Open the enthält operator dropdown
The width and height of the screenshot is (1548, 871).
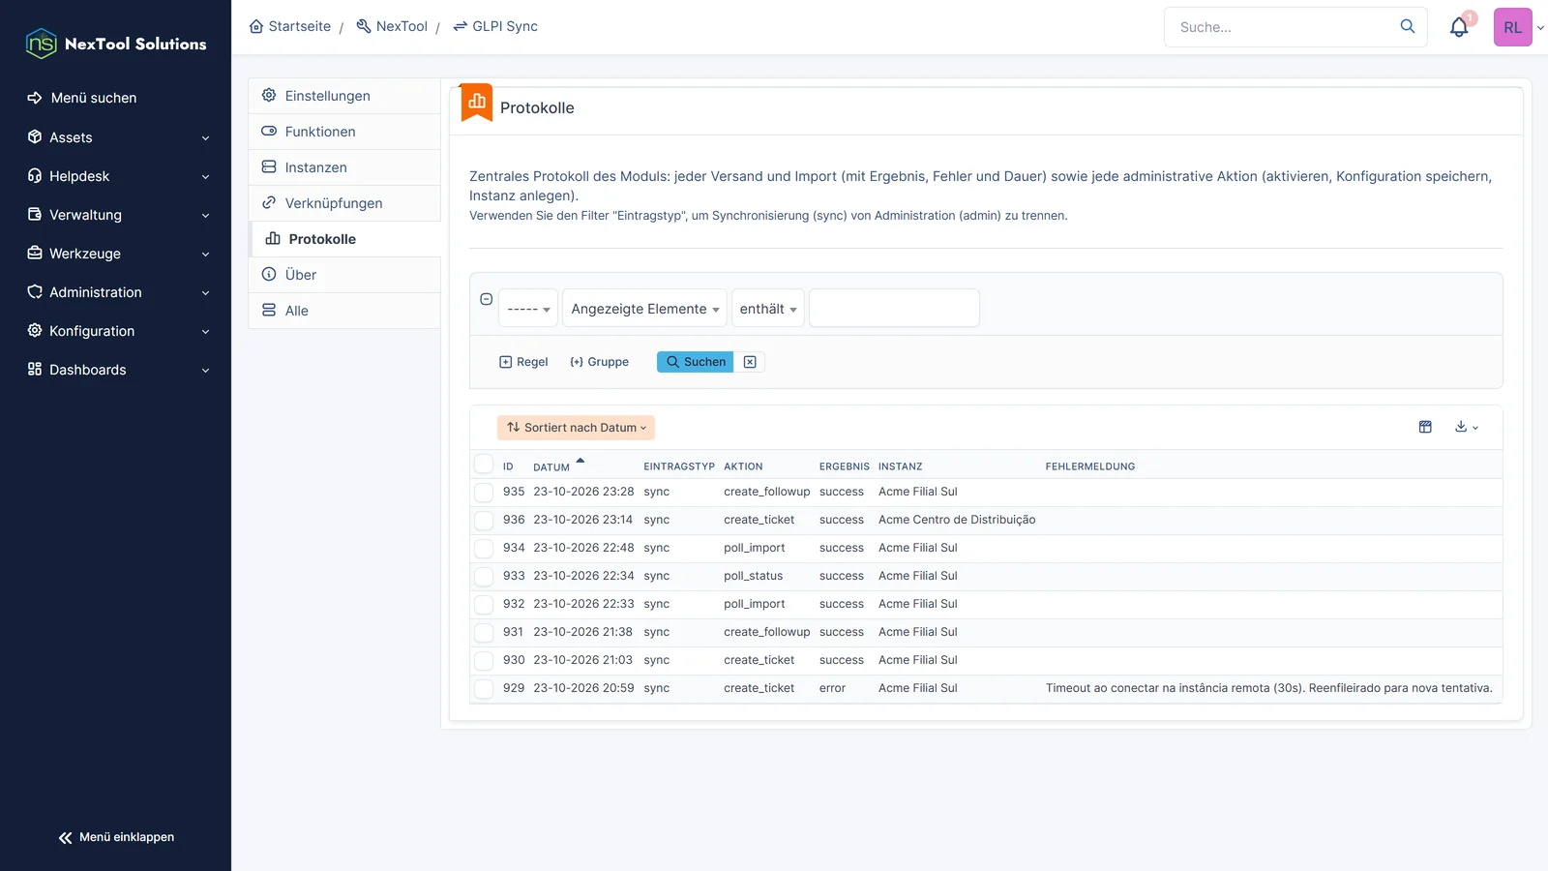pos(768,309)
